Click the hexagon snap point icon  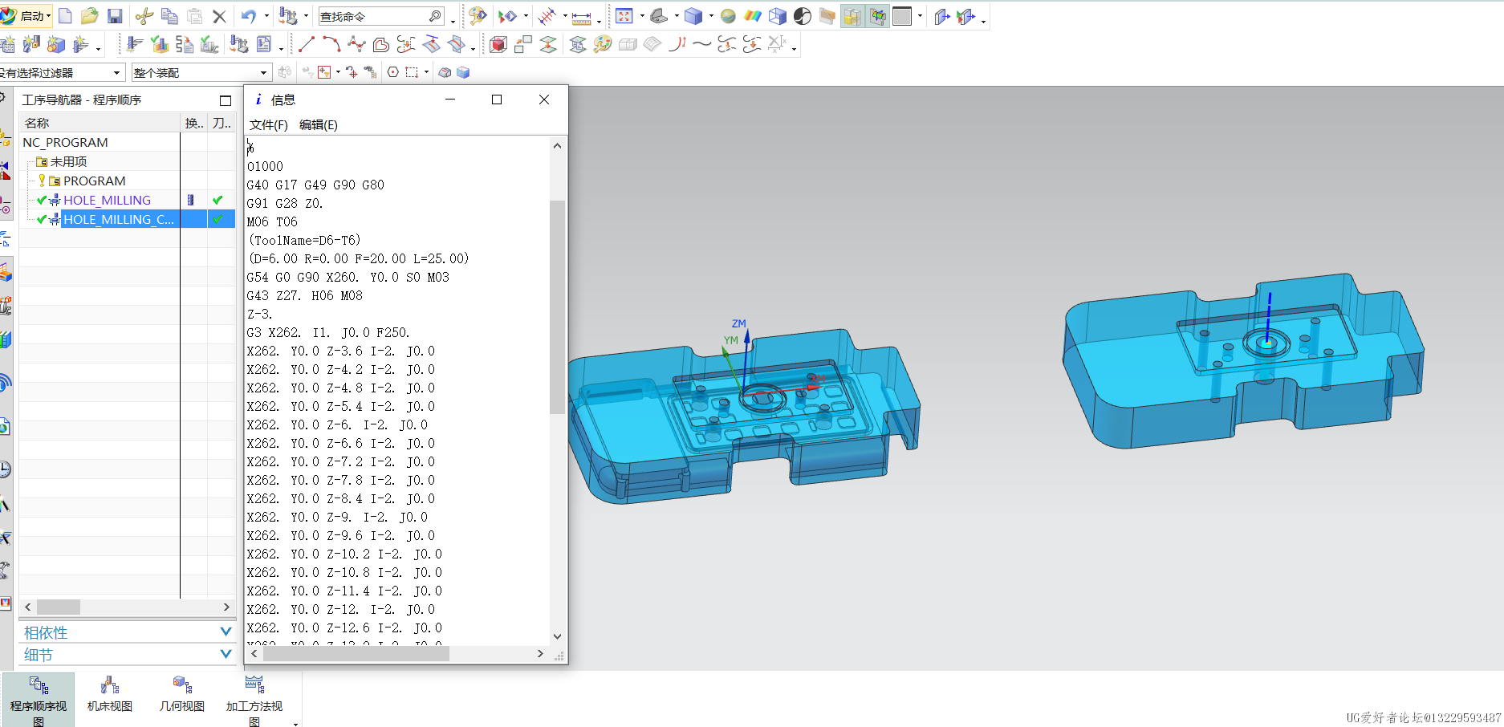point(392,72)
